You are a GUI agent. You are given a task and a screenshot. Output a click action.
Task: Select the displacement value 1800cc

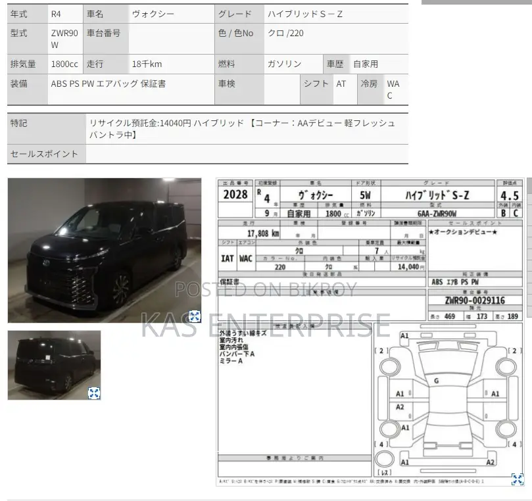[64, 64]
